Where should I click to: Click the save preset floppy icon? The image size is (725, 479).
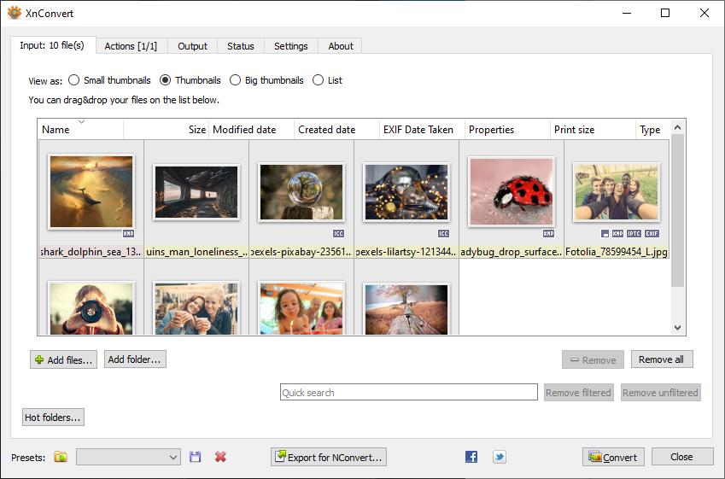click(x=195, y=458)
